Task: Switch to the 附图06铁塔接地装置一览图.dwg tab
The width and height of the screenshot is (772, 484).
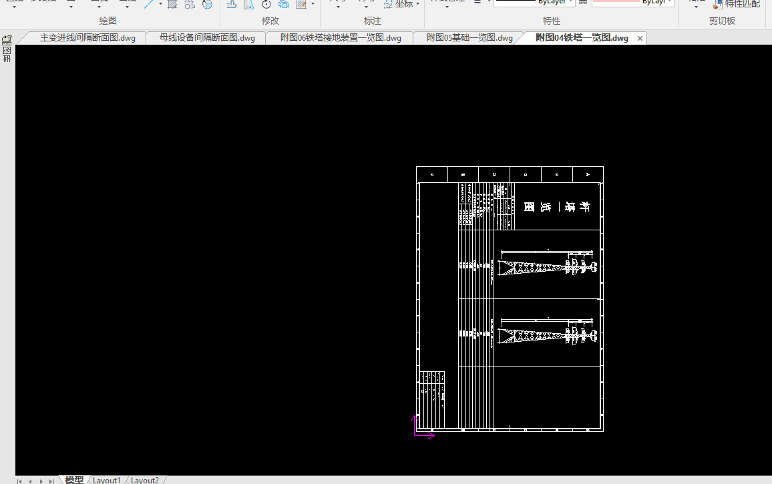Action: click(340, 38)
